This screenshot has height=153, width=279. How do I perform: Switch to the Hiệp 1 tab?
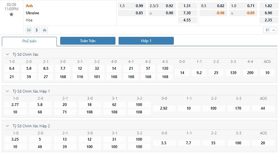tap(146, 41)
